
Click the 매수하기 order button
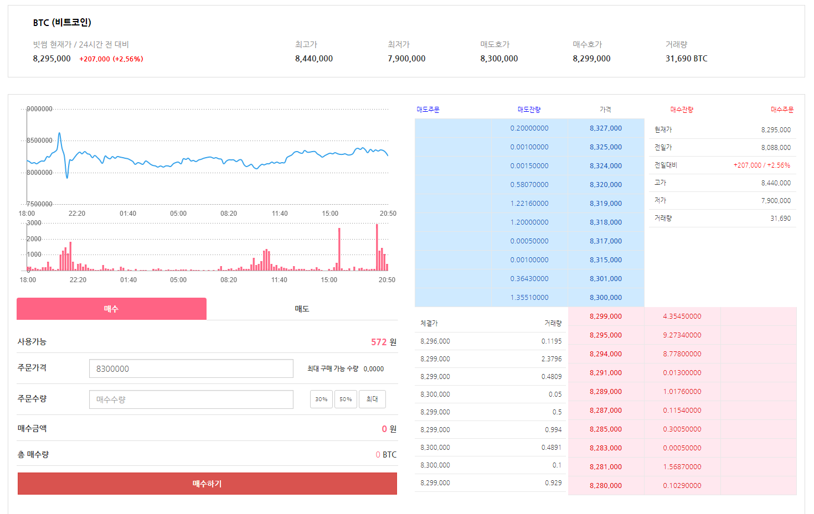206,483
